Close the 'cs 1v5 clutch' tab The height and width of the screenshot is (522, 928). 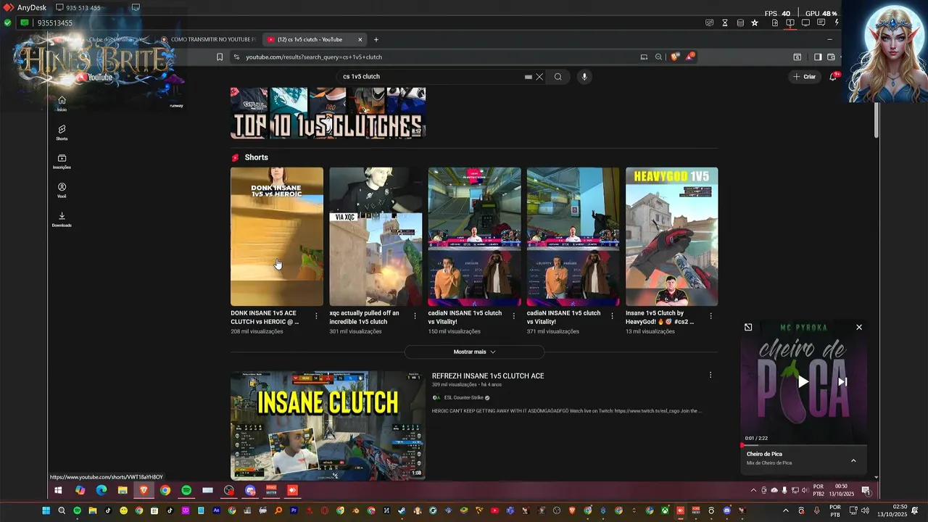(360, 39)
